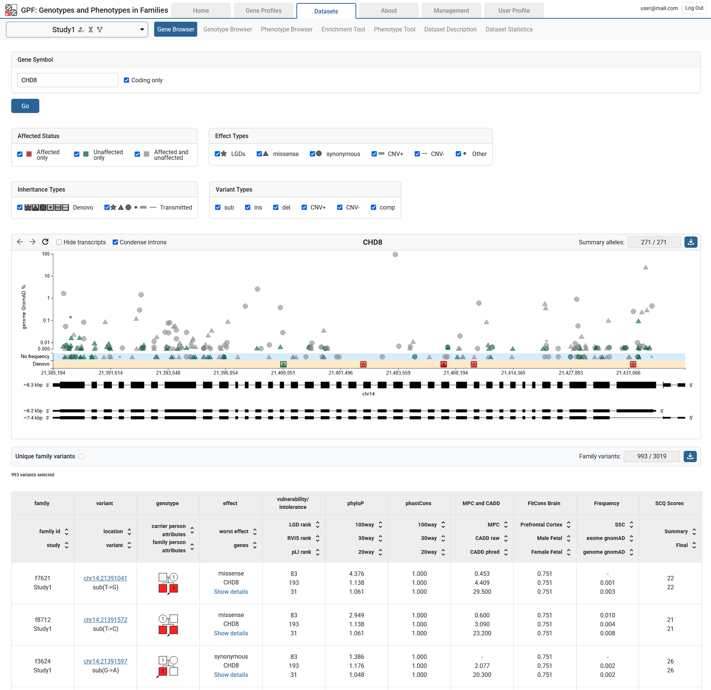Open the Enrichment Tool

343,29
